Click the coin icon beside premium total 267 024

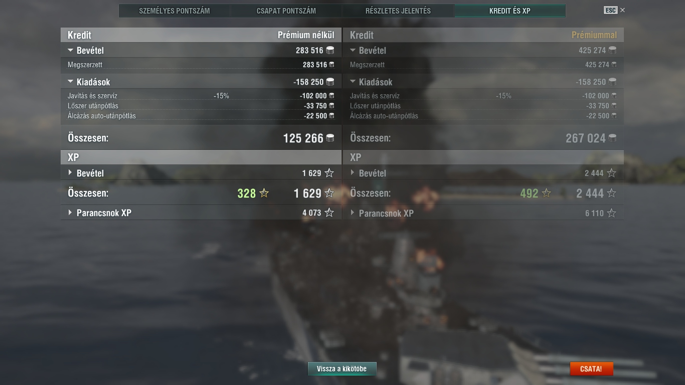(613, 138)
